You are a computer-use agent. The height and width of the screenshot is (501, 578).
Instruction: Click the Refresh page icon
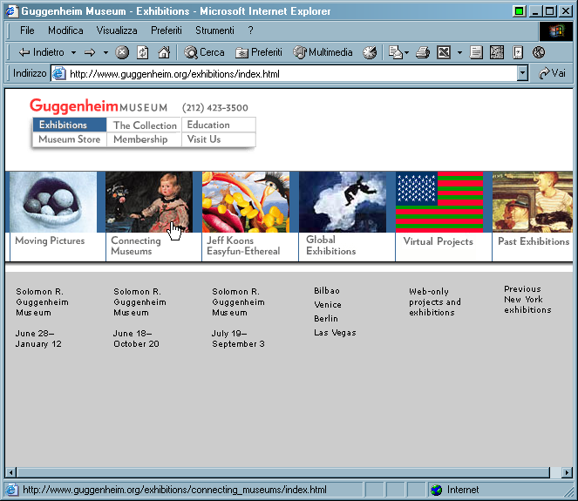pyautogui.click(x=143, y=52)
